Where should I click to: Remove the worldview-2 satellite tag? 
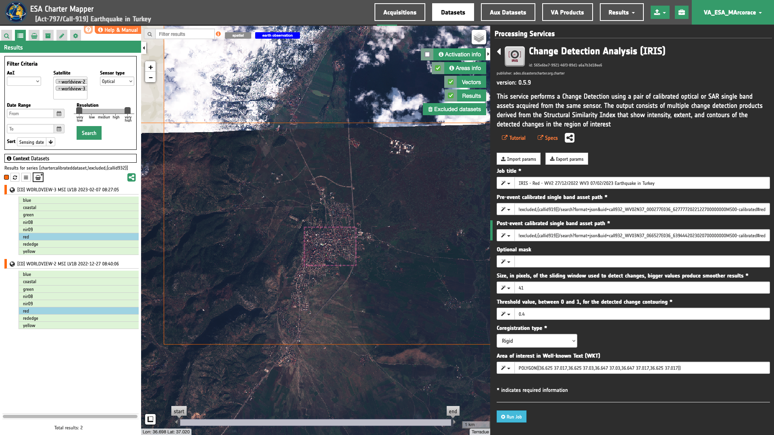click(x=59, y=82)
